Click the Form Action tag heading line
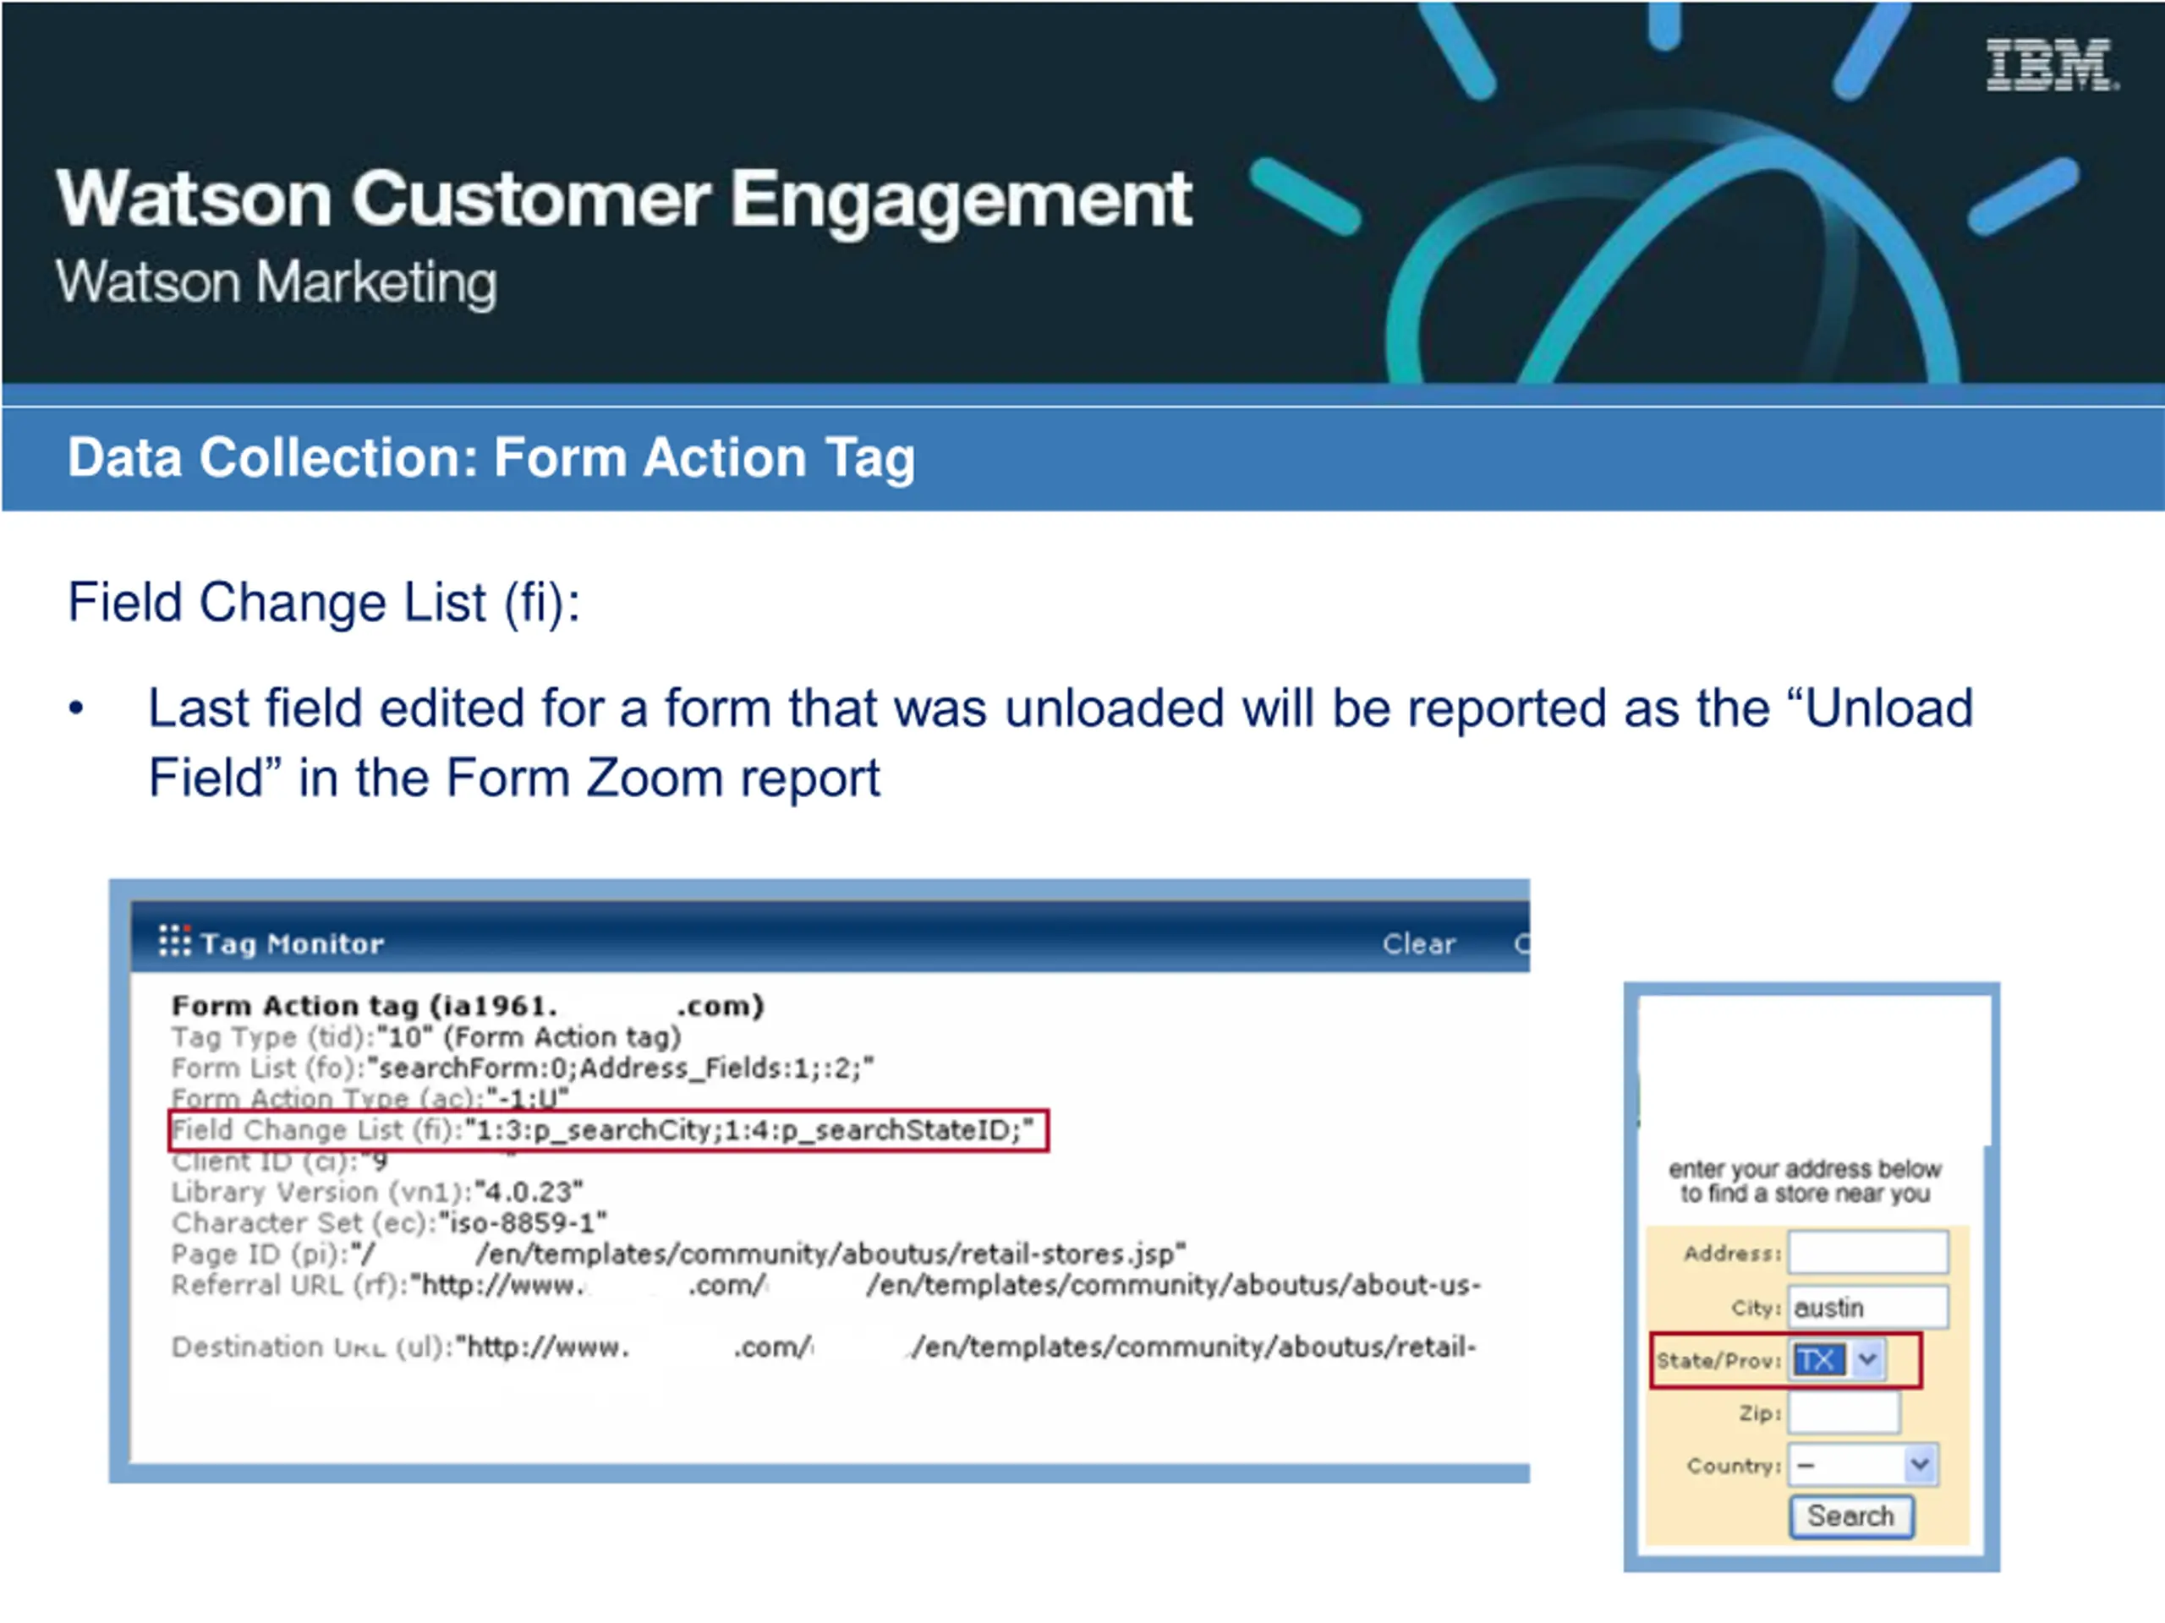 468,1006
